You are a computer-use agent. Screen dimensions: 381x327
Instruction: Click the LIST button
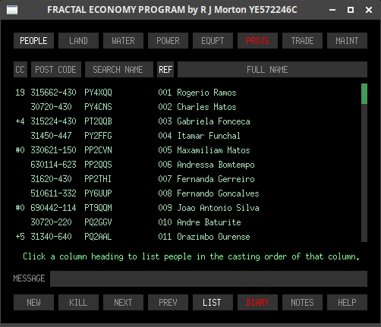click(x=213, y=303)
